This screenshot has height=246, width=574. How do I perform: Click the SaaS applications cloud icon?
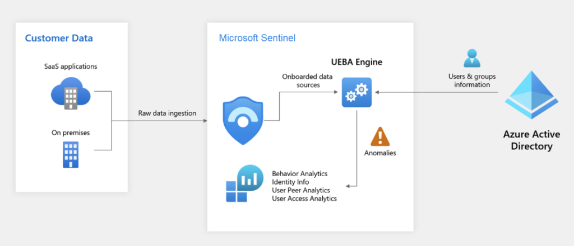(71, 93)
